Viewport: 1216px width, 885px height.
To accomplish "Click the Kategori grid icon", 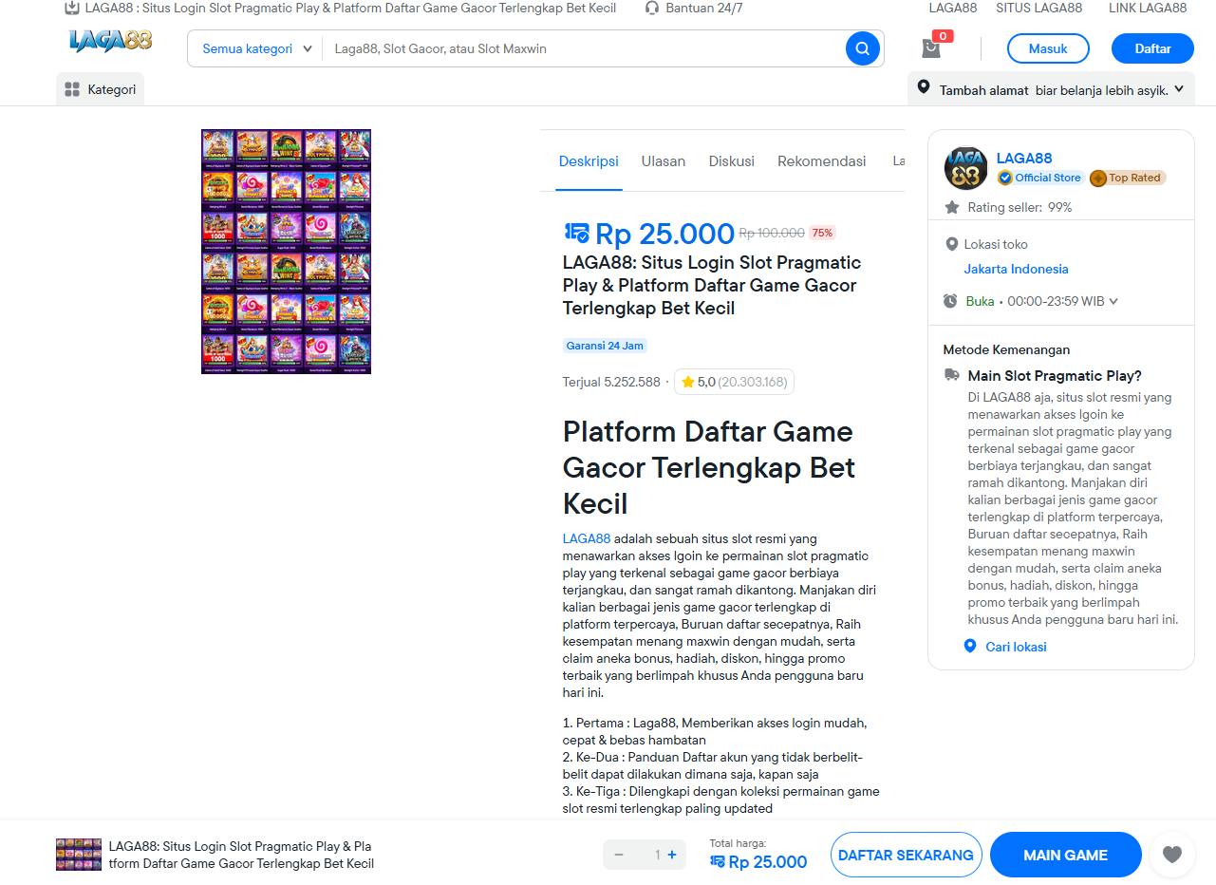I will [x=72, y=89].
